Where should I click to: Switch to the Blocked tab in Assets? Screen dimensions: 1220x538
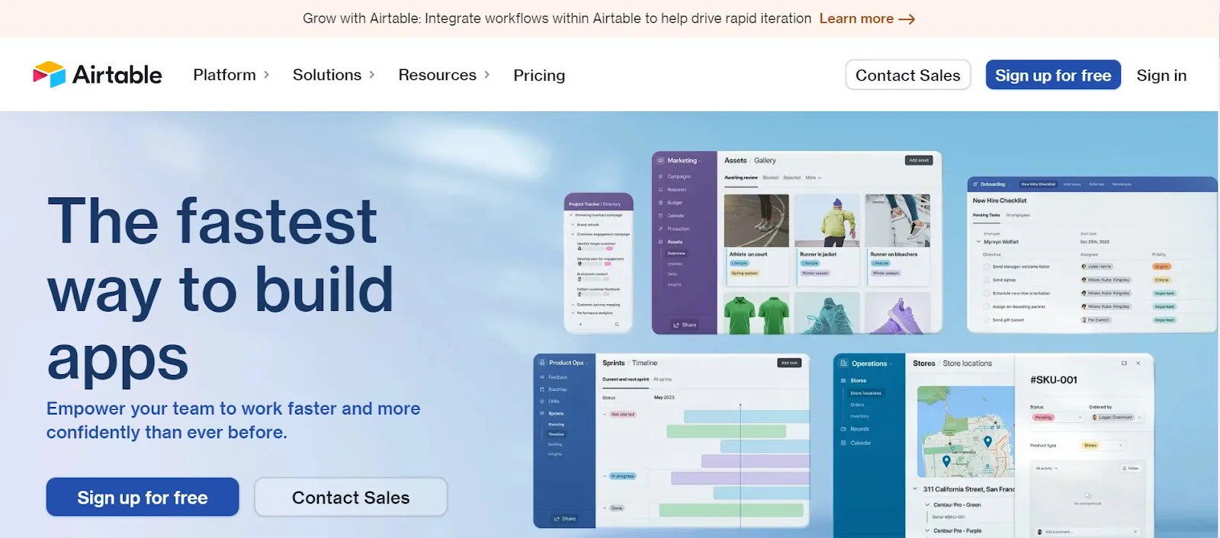click(x=771, y=178)
